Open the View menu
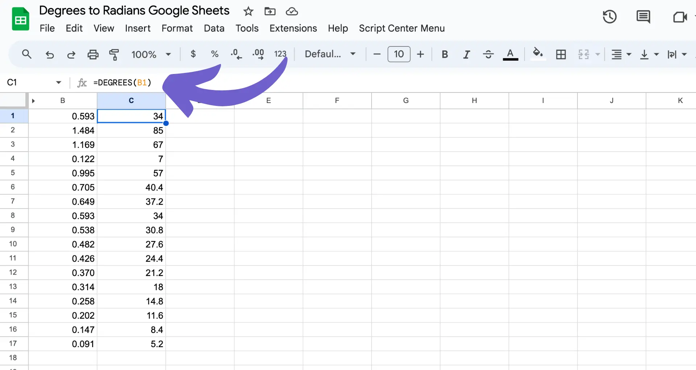 tap(104, 28)
